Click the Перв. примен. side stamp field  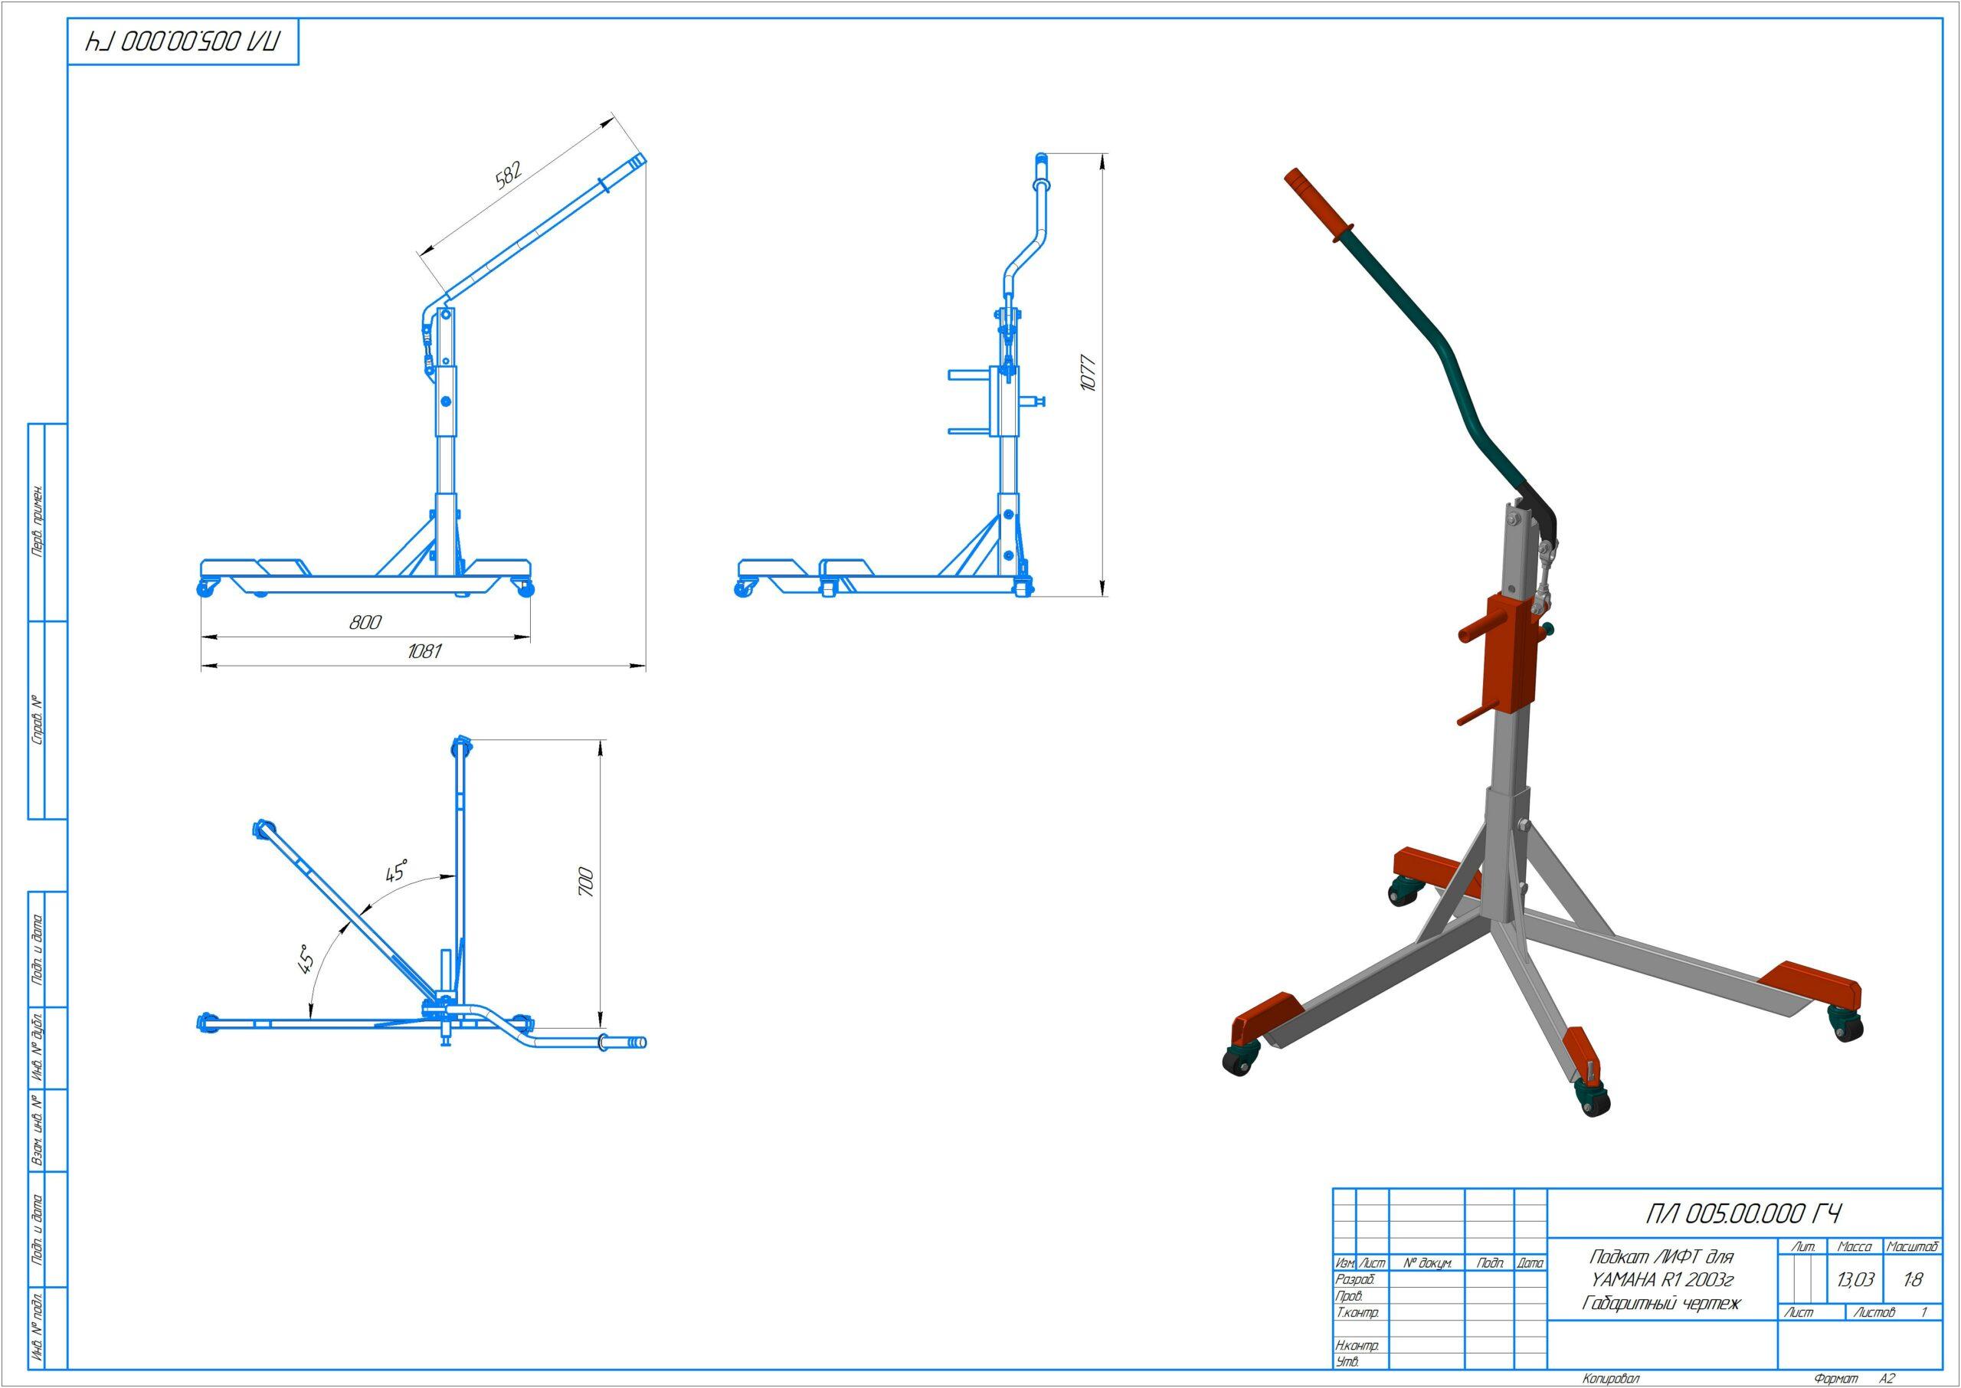(x=38, y=522)
